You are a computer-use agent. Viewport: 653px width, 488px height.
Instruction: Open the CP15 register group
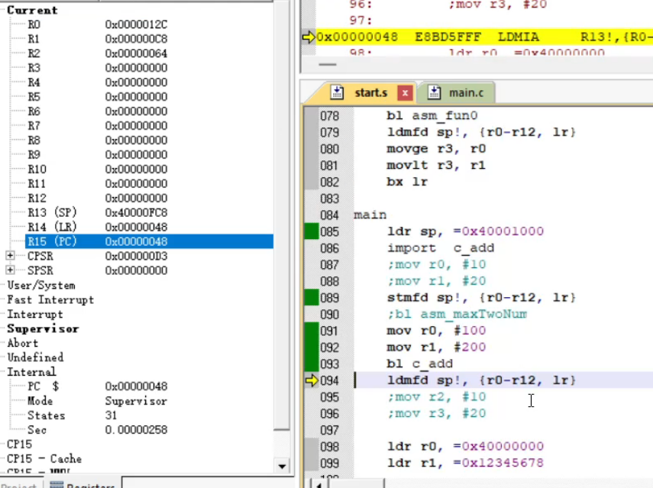coord(20,444)
